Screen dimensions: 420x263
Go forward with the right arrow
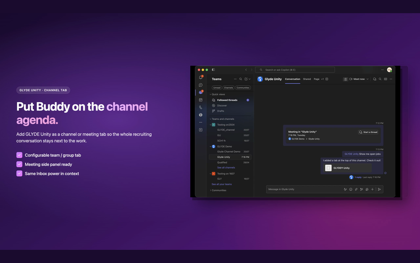click(252, 70)
